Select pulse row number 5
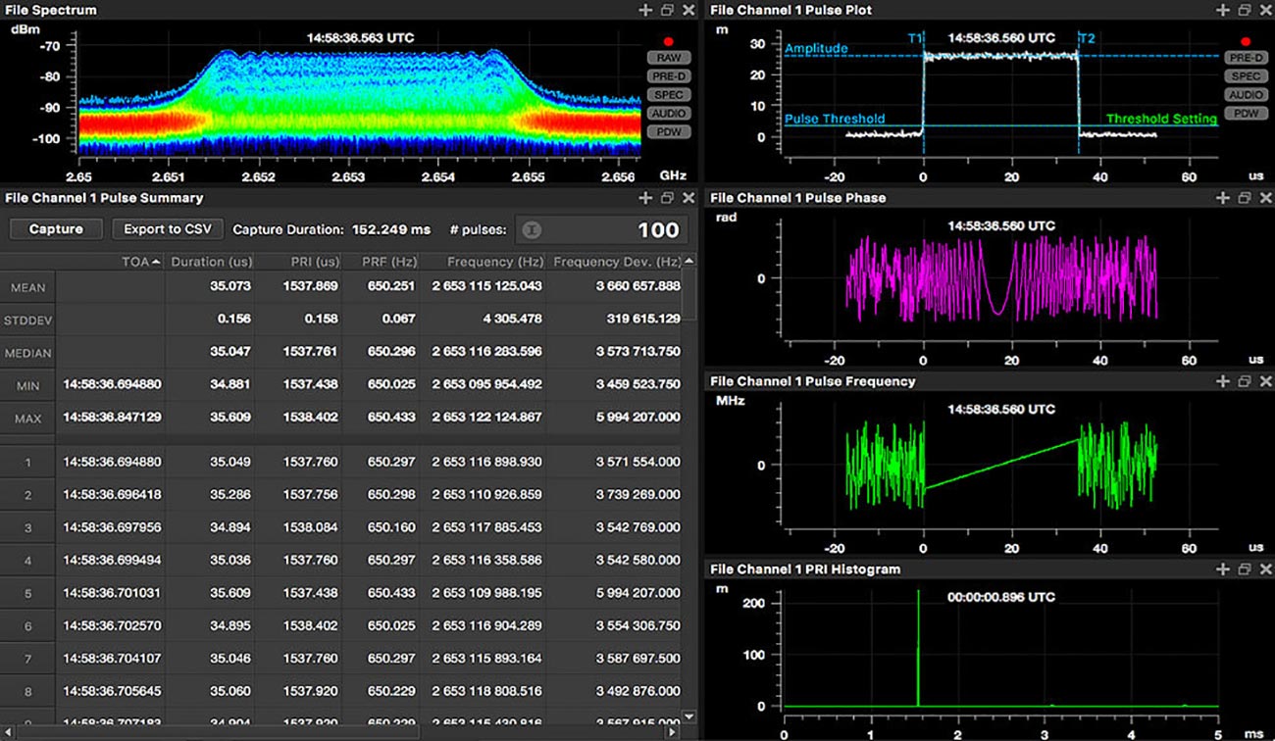This screenshot has width=1275, height=741. coord(341,593)
